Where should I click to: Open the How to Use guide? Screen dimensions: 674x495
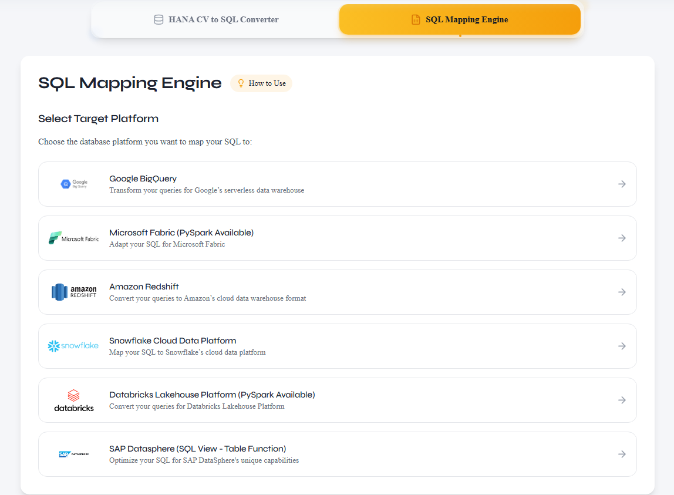(261, 83)
